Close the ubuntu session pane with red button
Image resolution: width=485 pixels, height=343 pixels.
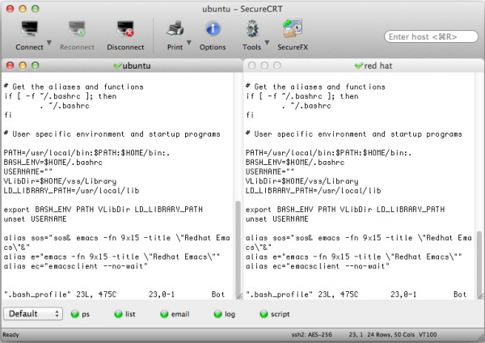coord(11,66)
